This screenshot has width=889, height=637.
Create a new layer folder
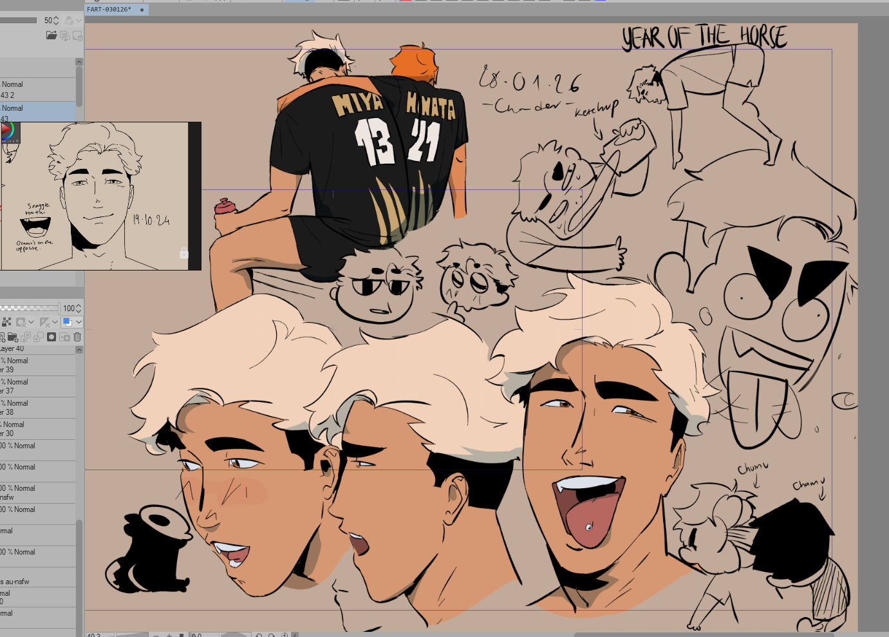(x=13, y=337)
